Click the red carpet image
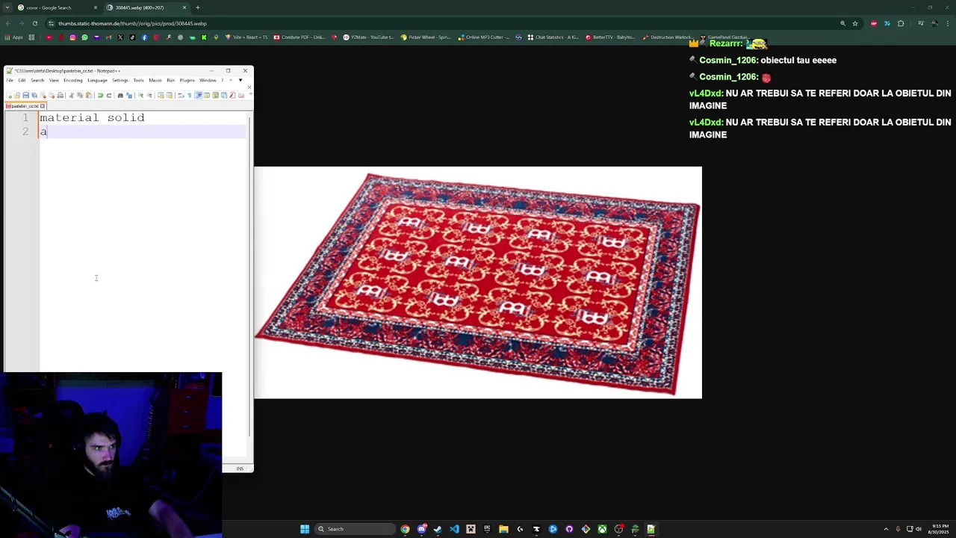 pos(478,282)
